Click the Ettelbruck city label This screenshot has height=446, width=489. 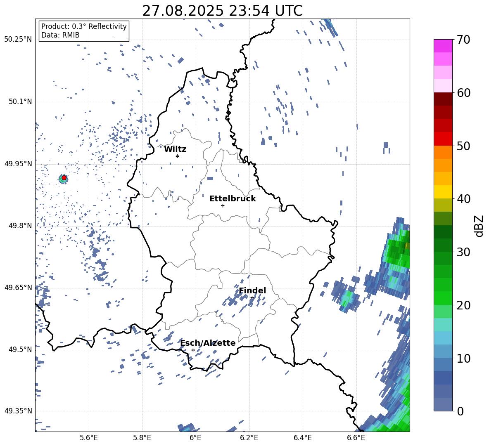click(x=233, y=199)
